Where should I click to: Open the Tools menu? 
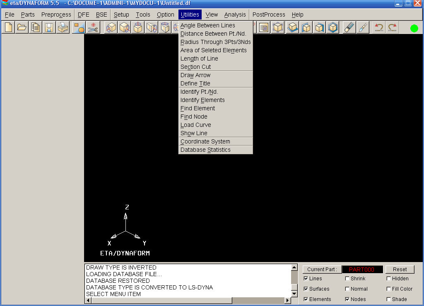tap(143, 15)
